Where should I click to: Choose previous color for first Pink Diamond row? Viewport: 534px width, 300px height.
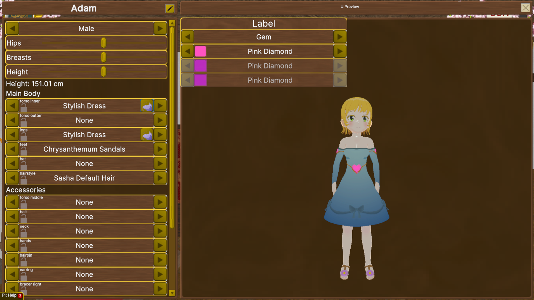pos(188,51)
